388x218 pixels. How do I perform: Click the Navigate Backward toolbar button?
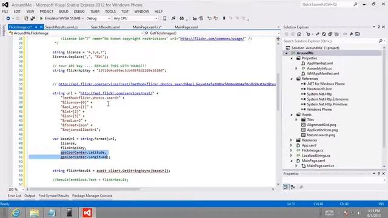pyautogui.click(x=8, y=18)
